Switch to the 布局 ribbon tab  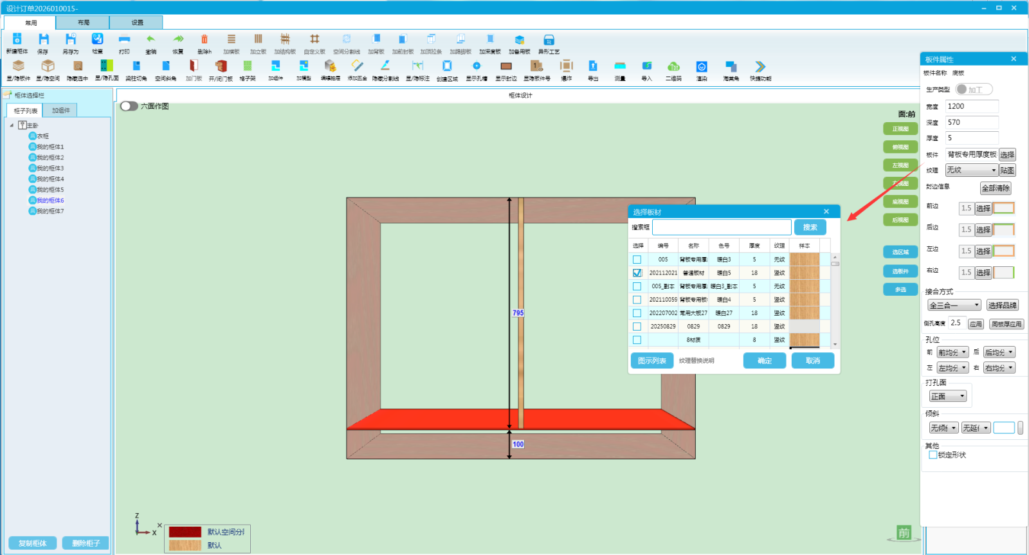coord(84,23)
